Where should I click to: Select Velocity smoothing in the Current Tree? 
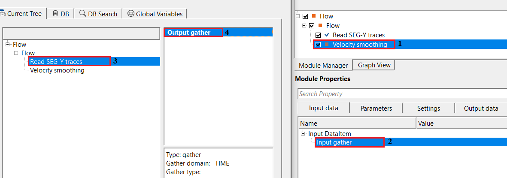(57, 70)
